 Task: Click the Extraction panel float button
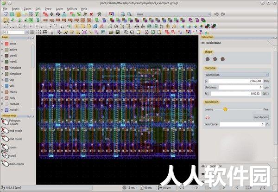pyautogui.click(x=273, y=38)
